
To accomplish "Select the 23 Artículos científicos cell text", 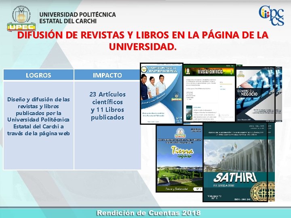I will click(107, 106).
